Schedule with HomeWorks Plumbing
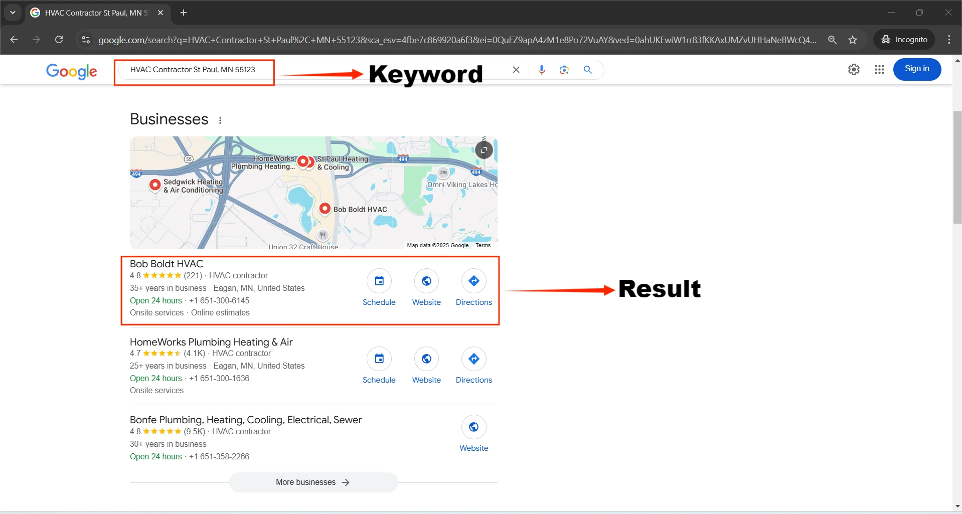This screenshot has height=514, width=962. coord(379,366)
